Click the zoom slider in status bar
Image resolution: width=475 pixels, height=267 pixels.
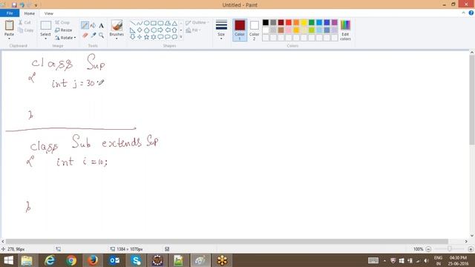449,249
